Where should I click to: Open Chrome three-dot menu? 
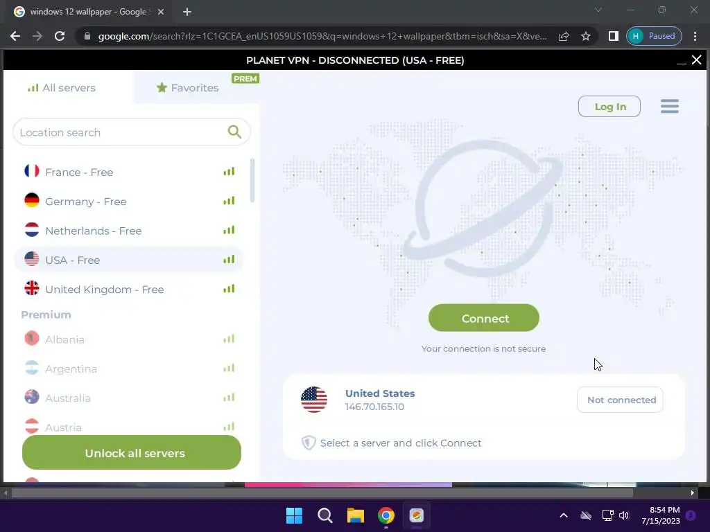tap(695, 36)
